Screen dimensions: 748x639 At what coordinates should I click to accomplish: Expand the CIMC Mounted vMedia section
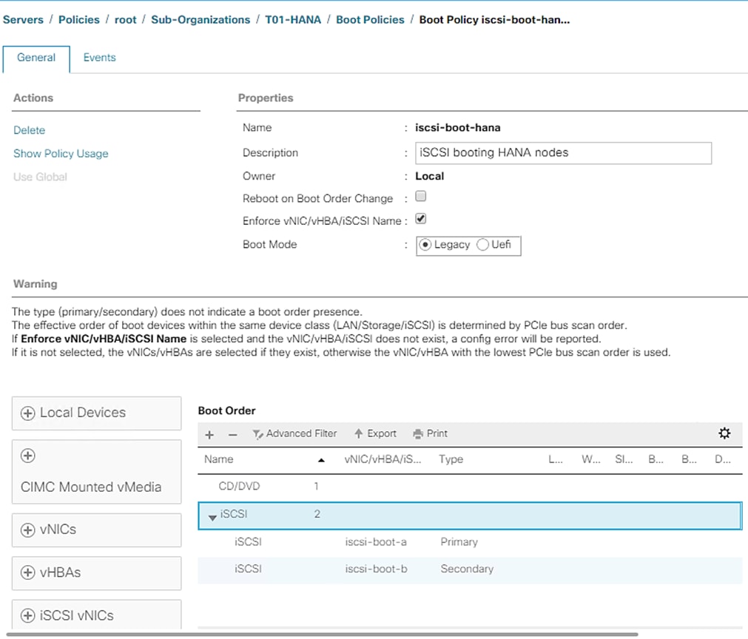coord(28,456)
